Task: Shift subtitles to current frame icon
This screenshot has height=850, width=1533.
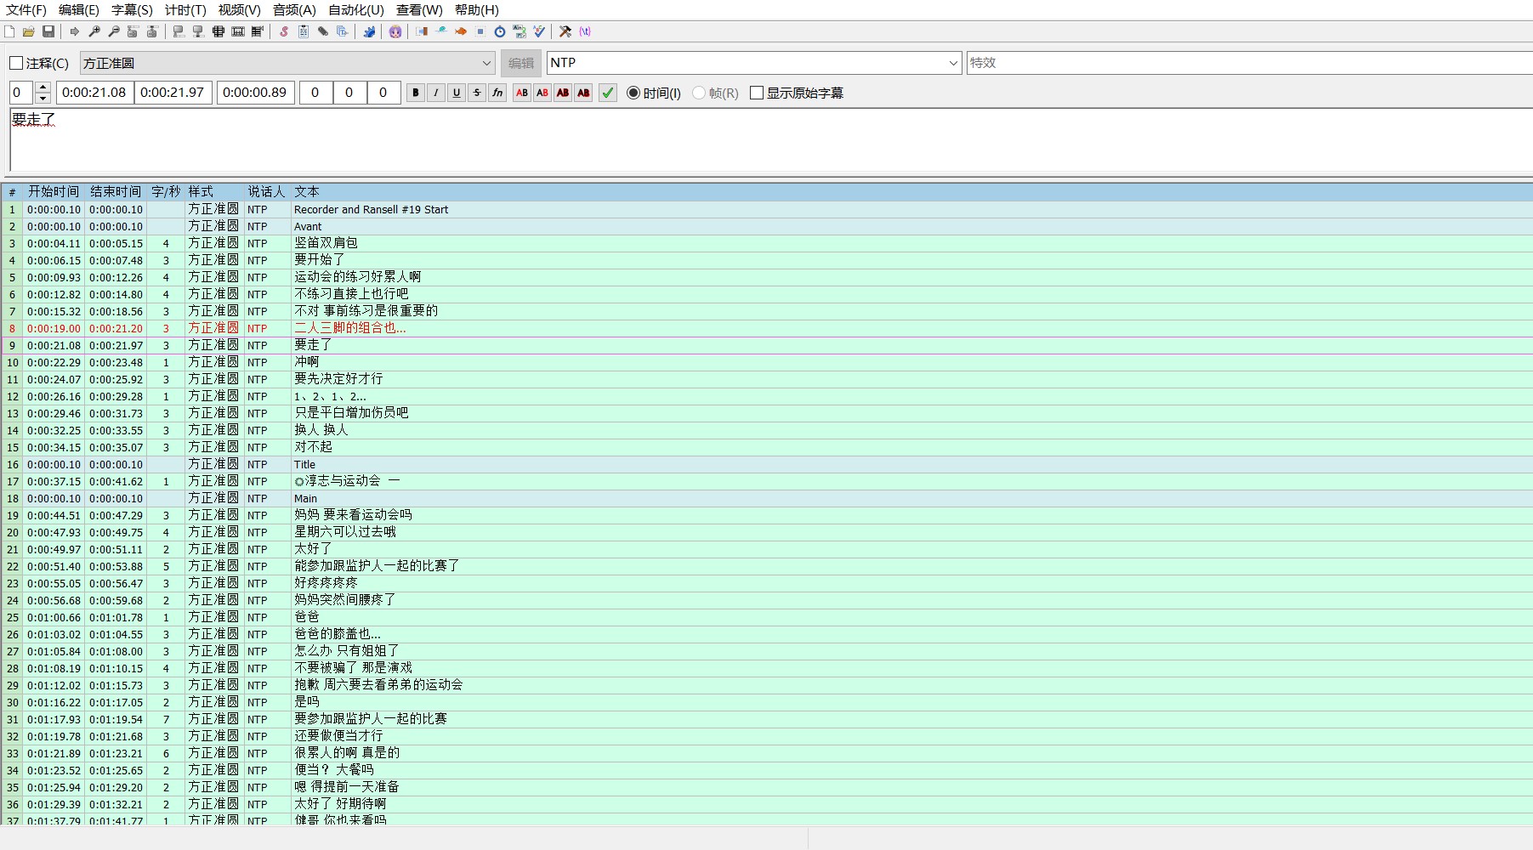Action: click(x=258, y=31)
